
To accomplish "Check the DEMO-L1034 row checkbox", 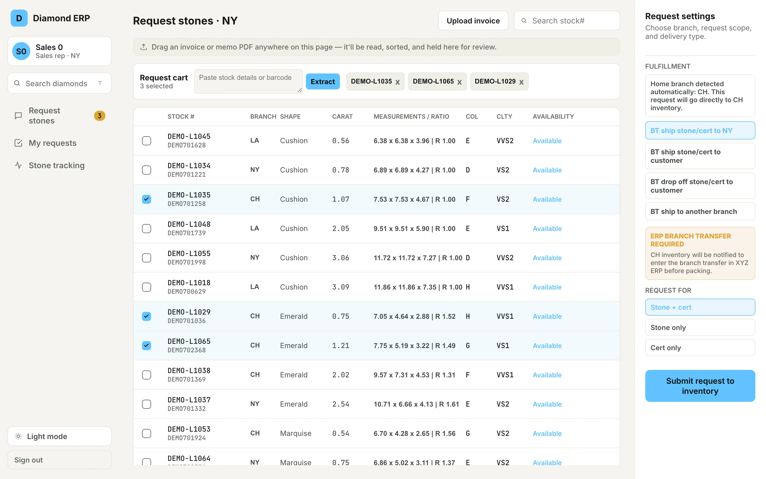I will (x=147, y=170).
